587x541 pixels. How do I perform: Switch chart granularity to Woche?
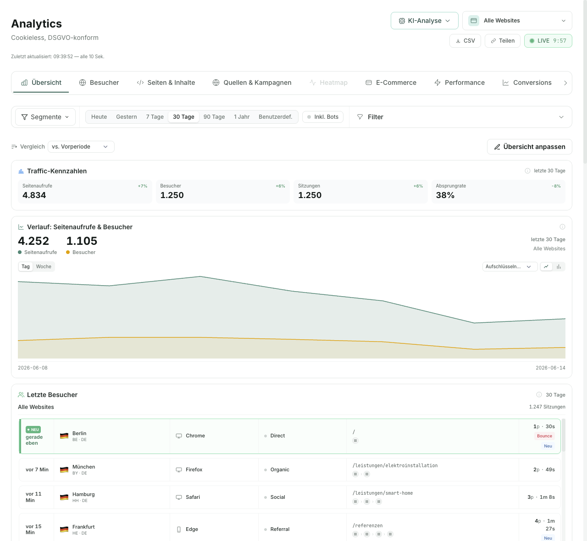(44, 267)
